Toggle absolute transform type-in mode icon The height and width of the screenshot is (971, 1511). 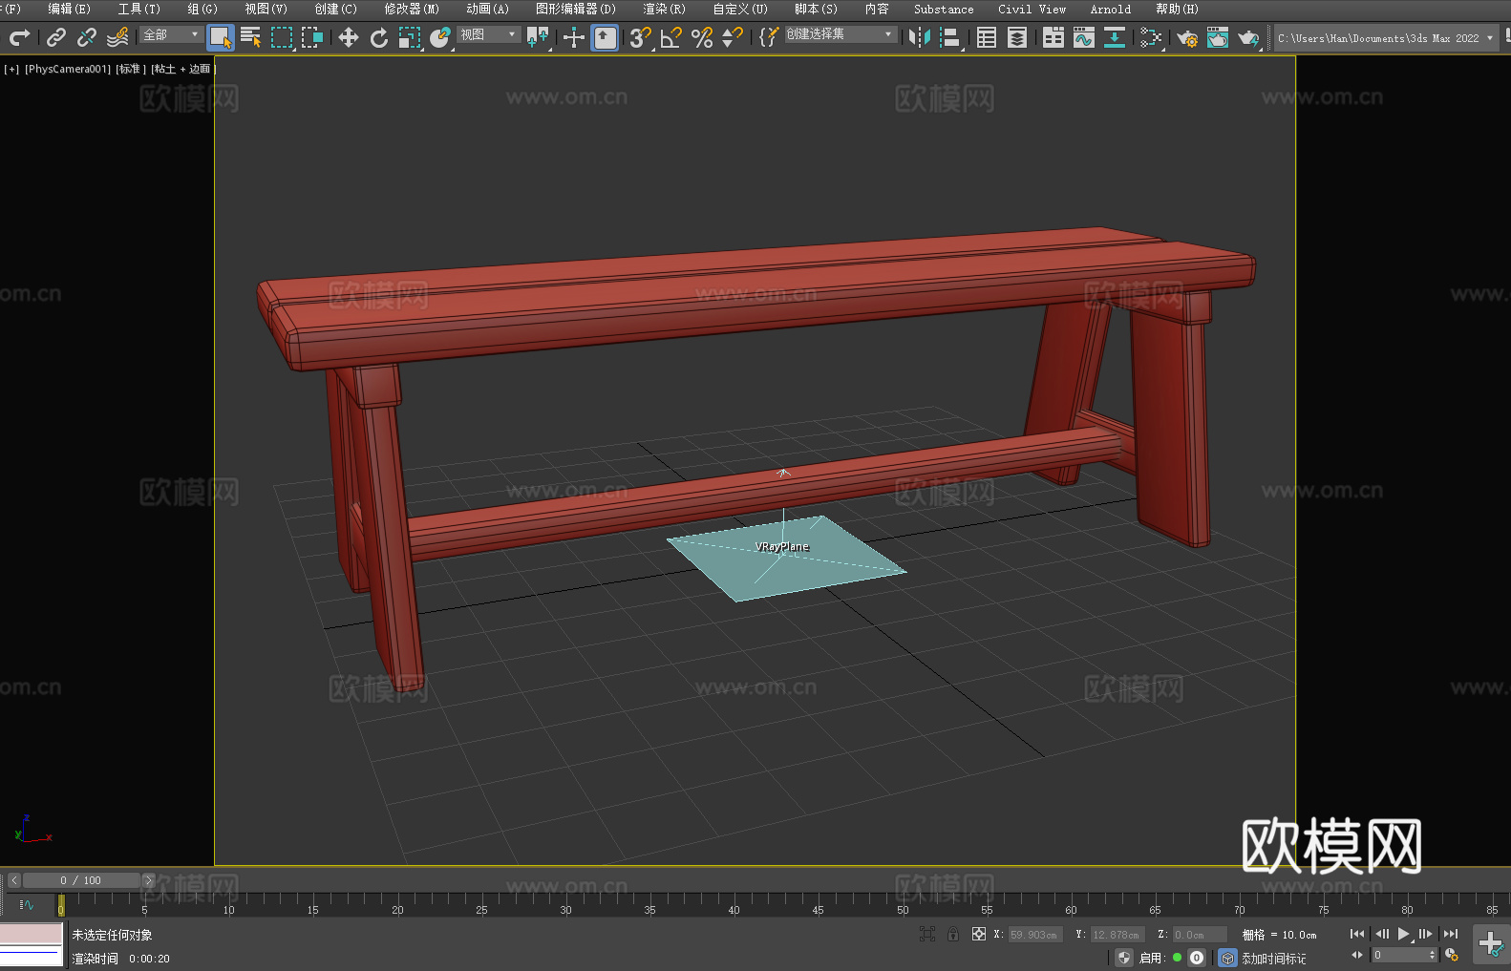coord(979,935)
